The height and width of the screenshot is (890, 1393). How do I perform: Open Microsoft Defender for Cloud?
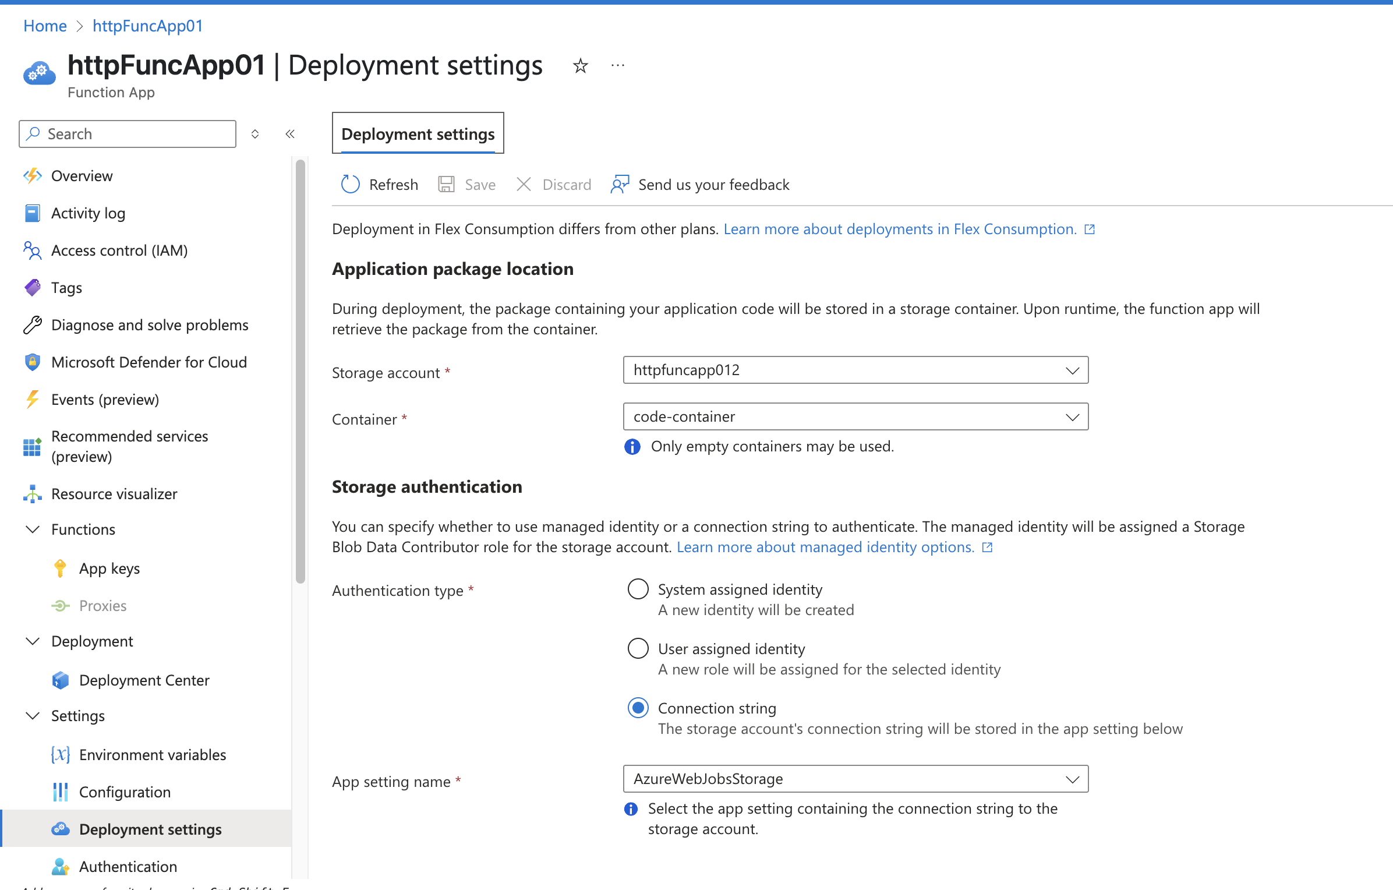tap(149, 362)
